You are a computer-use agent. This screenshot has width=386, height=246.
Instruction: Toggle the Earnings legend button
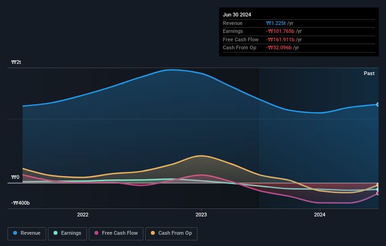[x=67, y=233]
